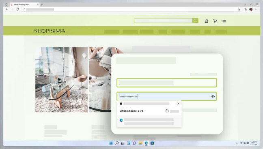
Task: Open File Explorer from taskbar
Action: (x=140, y=143)
